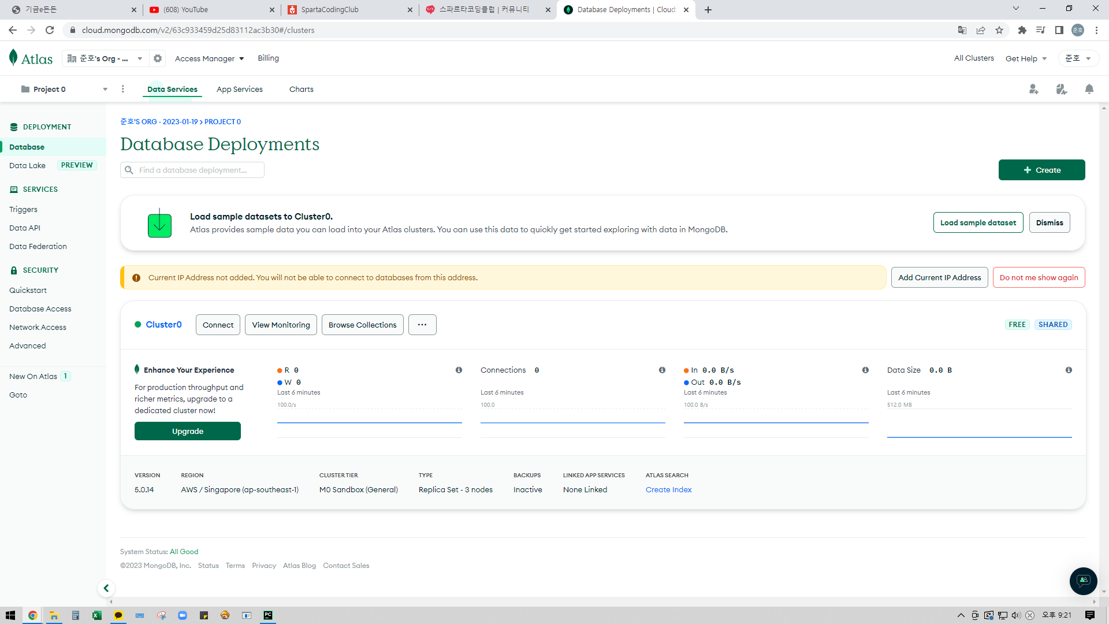The image size is (1109, 624).
Task: Open the translate page icon
Action: [x=962, y=30]
